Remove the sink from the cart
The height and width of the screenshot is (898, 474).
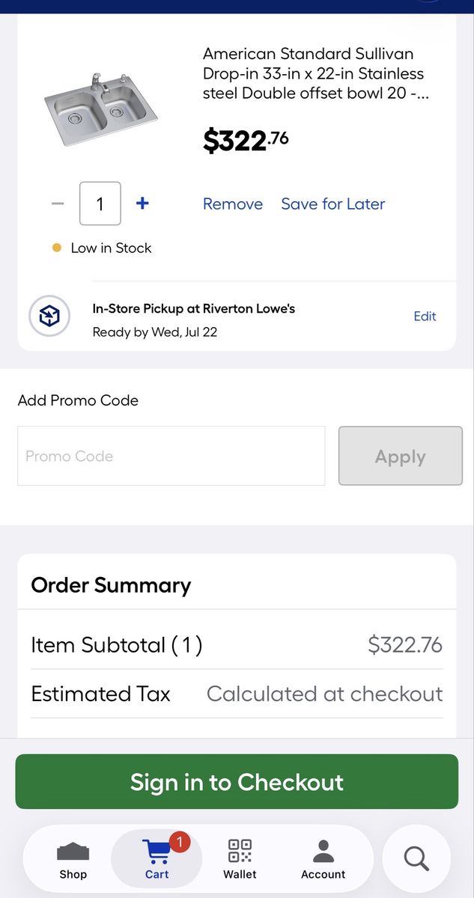[233, 204]
